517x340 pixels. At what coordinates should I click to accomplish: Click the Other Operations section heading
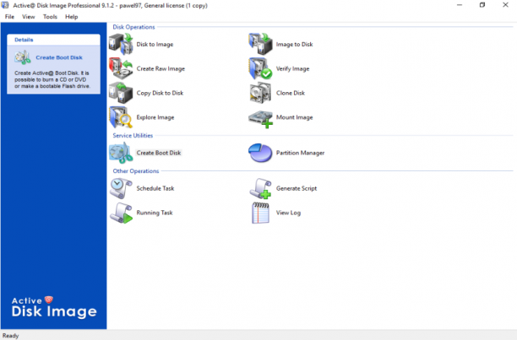tap(136, 171)
